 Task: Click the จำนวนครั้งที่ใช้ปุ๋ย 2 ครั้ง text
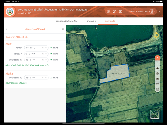point(17,37)
